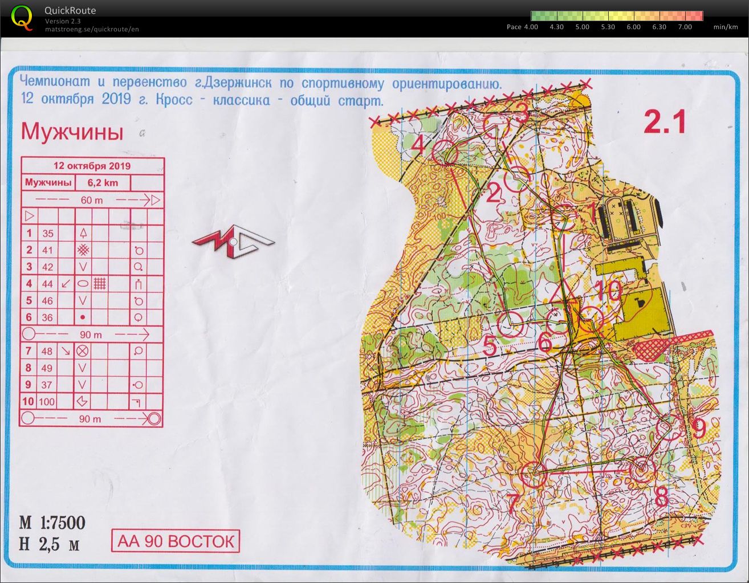Click the AA 90 ВОСТОК boxed label
This screenshot has height=583, width=749.
[176, 541]
